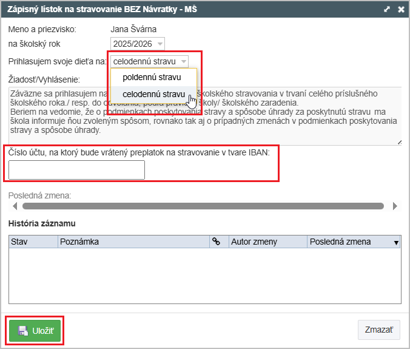The height and width of the screenshot is (349, 410).
Task: Click the text area resize handle
Action: [398, 142]
